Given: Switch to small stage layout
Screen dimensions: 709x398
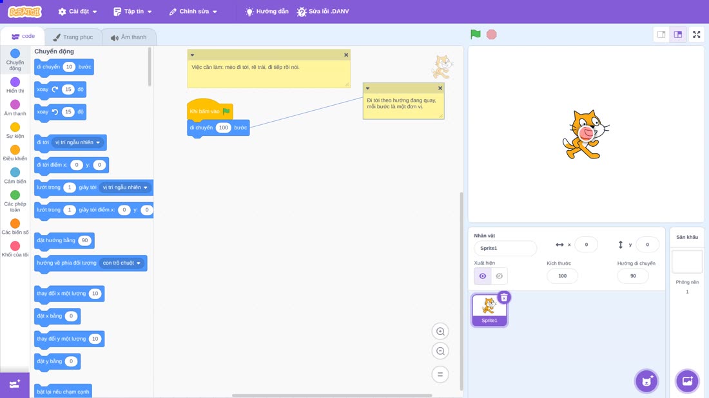Looking at the screenshot, I should (x=661, y=34).
